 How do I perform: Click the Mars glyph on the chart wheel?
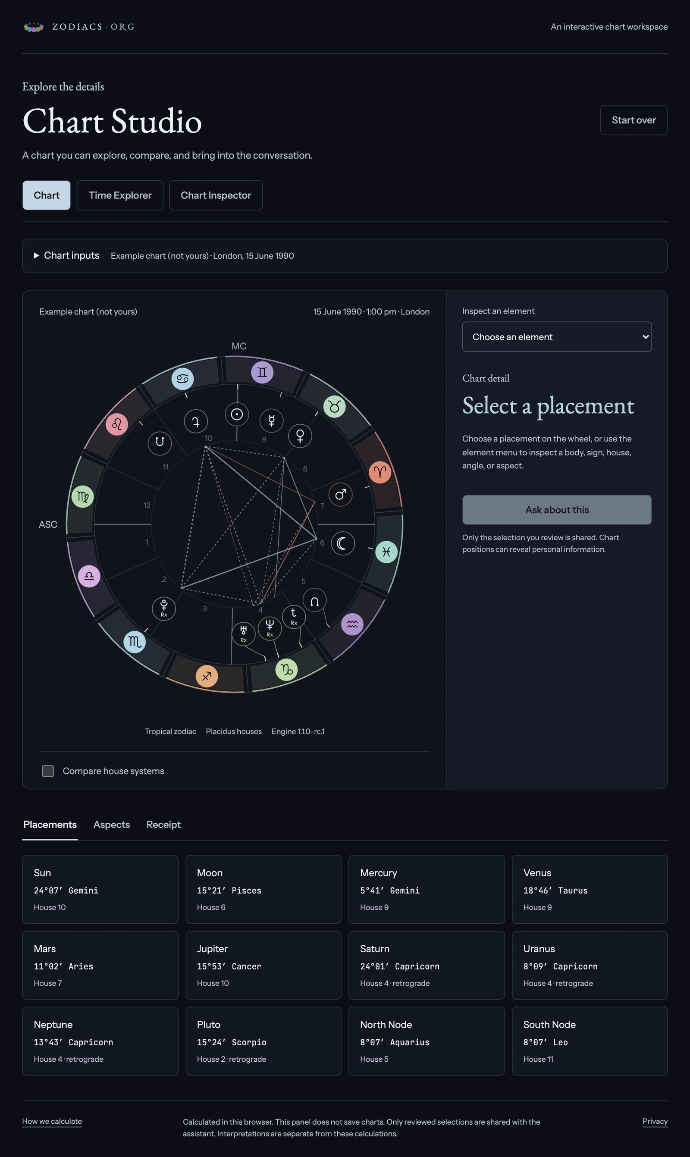(x=340, y=495)
